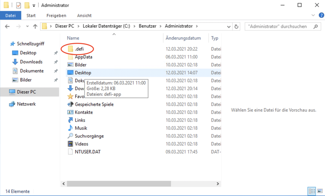Refresh the current folder view

(x=237, y=26)
